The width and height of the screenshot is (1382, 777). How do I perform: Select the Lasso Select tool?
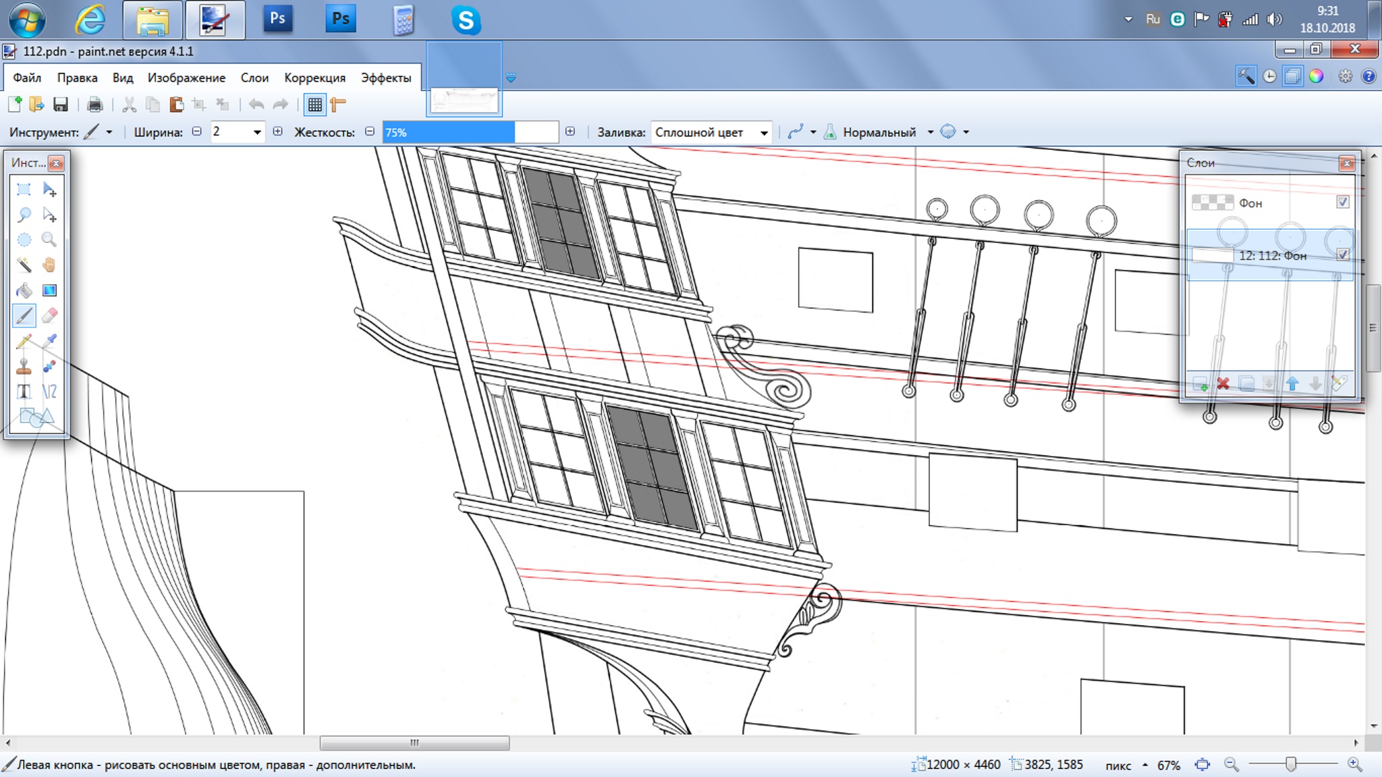(24, 215)
